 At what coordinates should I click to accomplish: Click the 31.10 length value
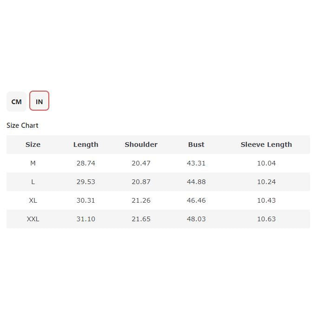click(x=86, y=219)
